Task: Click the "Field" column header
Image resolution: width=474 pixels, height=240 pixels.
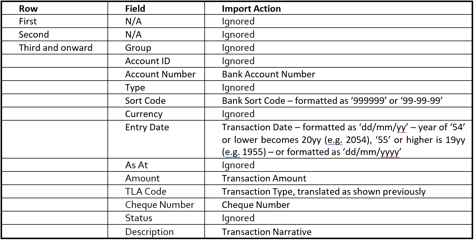Action: click(135, 9)
